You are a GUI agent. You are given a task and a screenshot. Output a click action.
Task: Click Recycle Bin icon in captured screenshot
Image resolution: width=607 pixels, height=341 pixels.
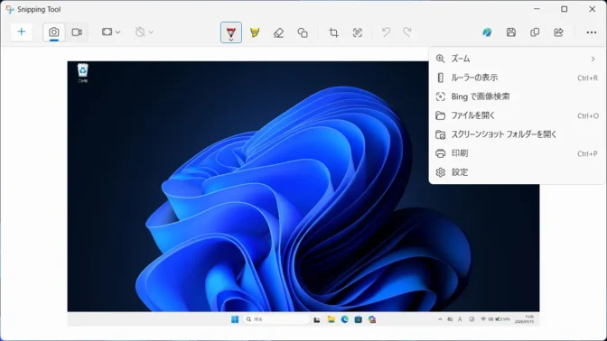[x=82, y=73]
